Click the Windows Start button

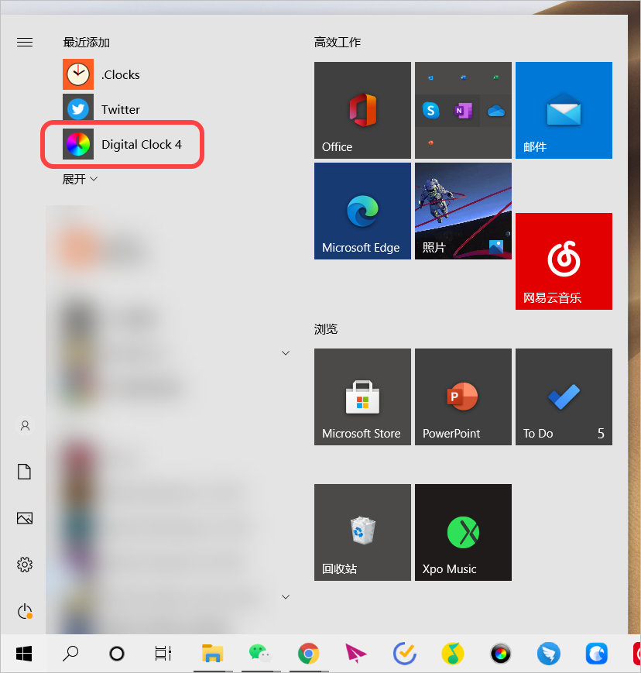pyautogui.click(x=24, y=654)
